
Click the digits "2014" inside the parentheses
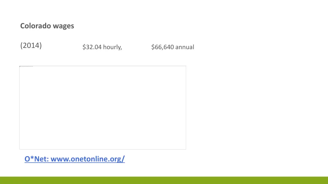coord(31,45)
